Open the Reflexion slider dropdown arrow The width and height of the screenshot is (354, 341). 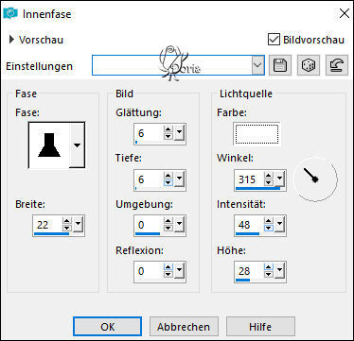coord(179,271)
